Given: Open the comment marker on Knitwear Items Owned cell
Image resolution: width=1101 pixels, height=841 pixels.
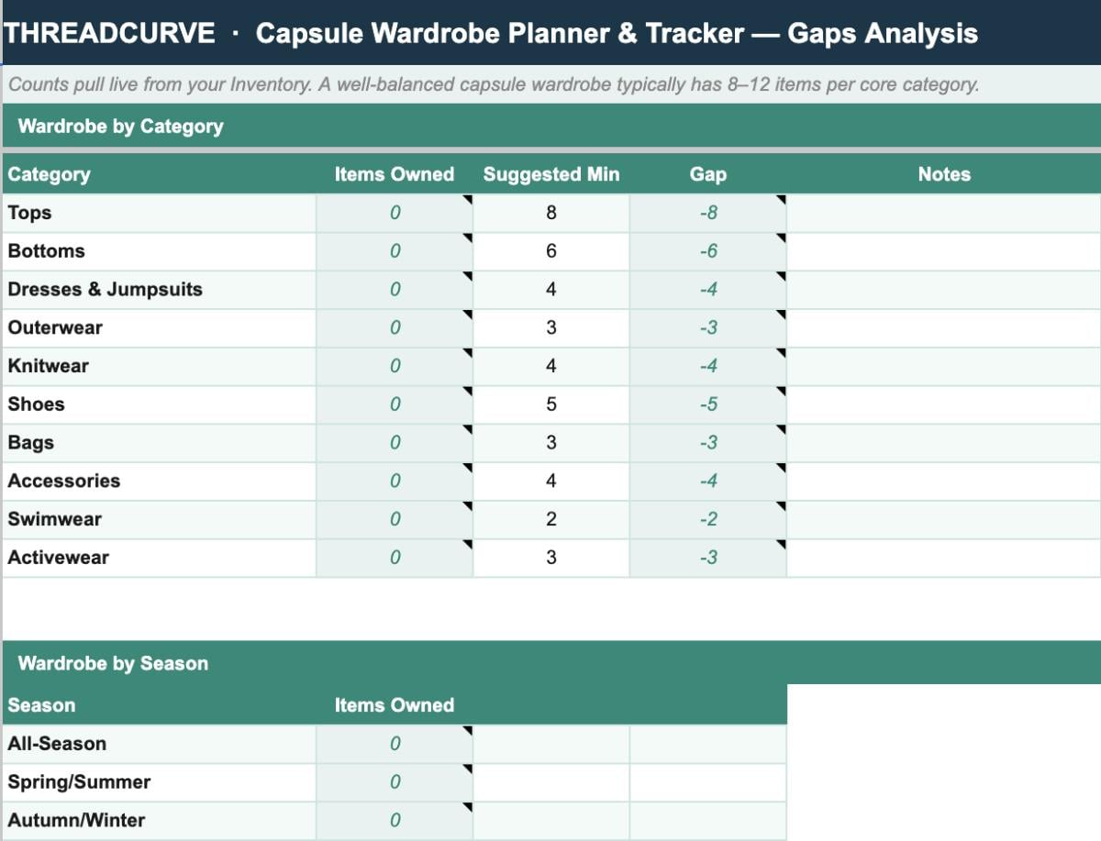Looking at the screenshot, I should click(467, 353).
